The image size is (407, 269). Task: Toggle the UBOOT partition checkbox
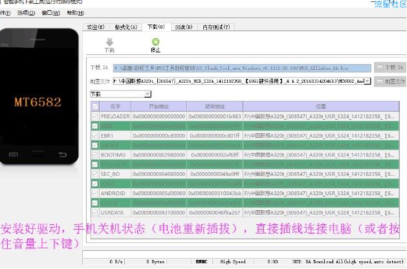(94, 145)
